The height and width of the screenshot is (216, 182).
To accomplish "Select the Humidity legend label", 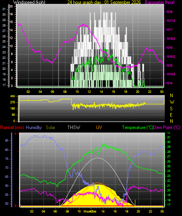I will point(34,127).
